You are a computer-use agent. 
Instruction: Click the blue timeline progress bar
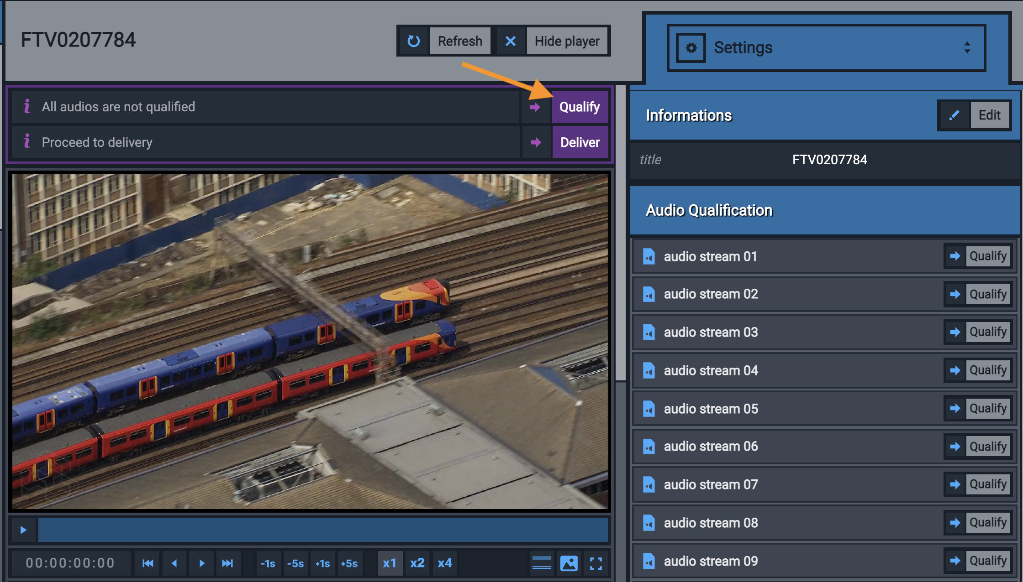323,530
